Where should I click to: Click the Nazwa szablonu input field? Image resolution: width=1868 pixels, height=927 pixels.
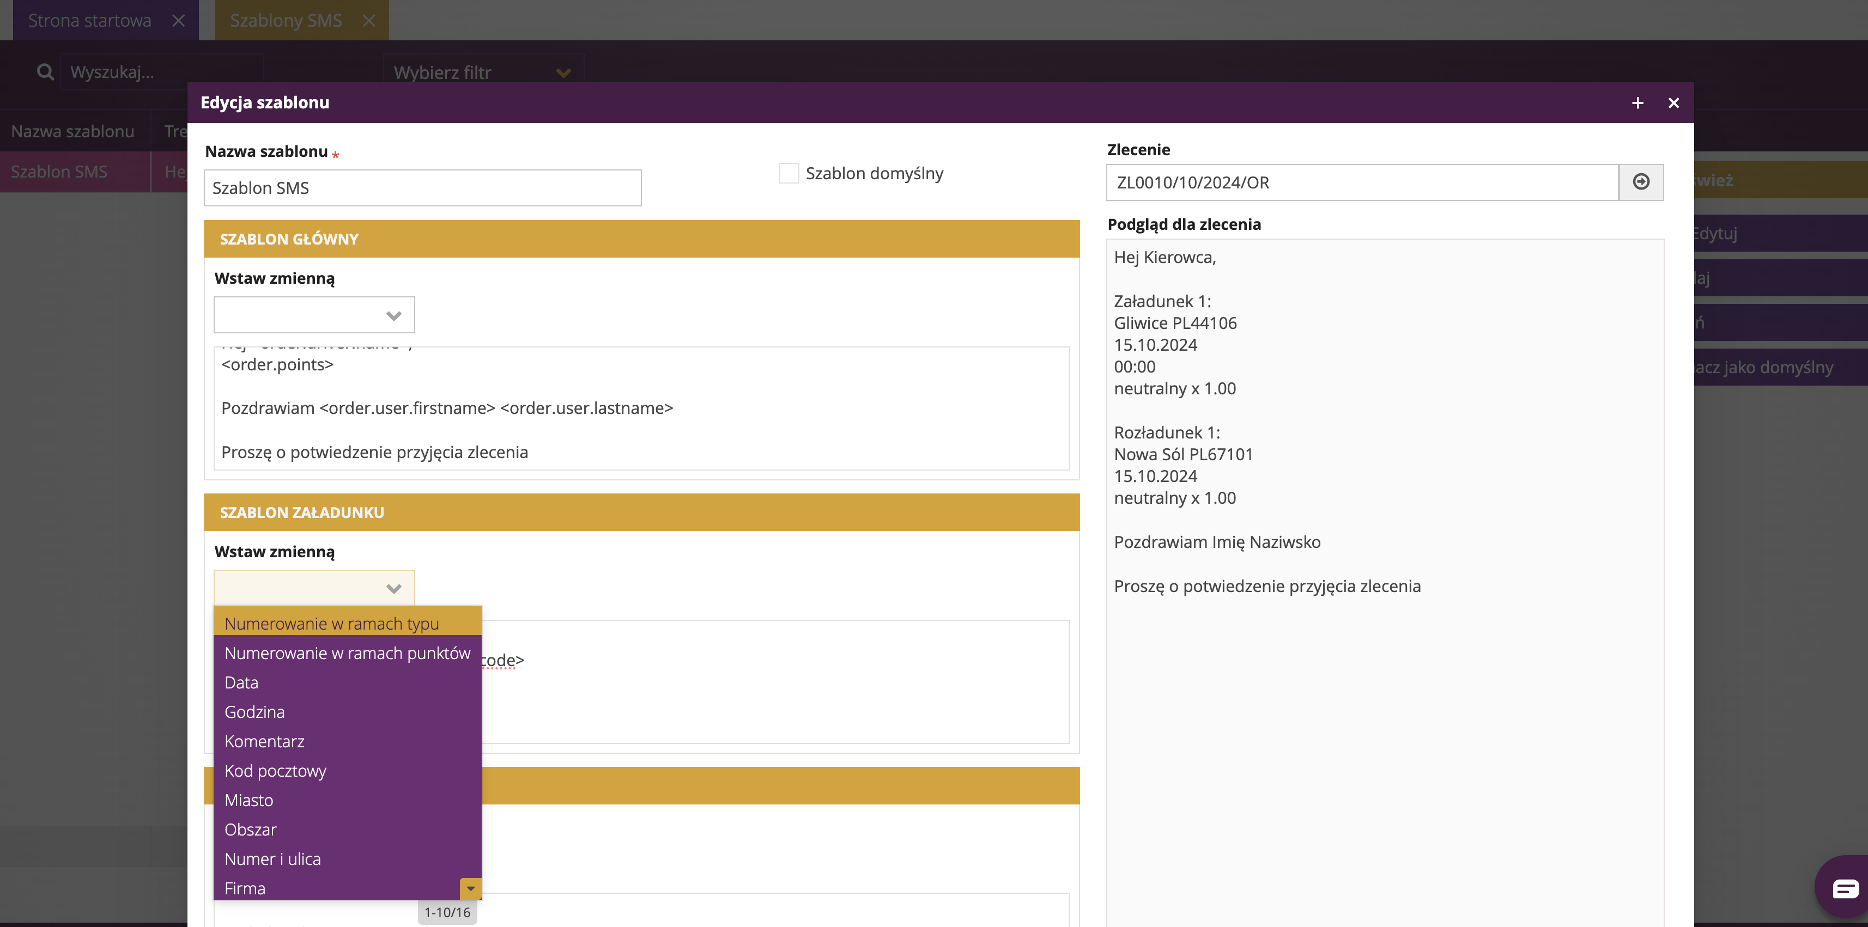point(422,188)
